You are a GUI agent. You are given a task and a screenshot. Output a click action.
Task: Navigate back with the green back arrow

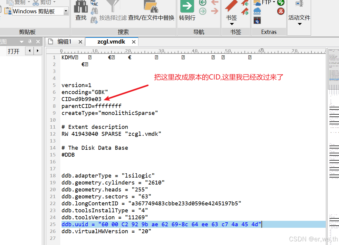tap(202, 3)
